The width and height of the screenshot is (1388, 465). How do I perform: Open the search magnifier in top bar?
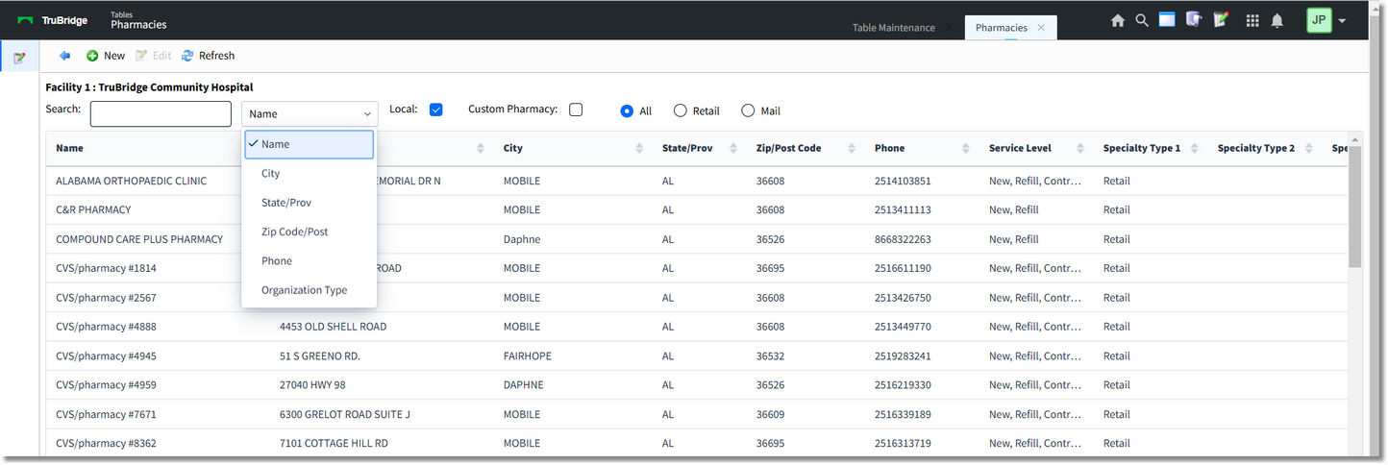1141,20
